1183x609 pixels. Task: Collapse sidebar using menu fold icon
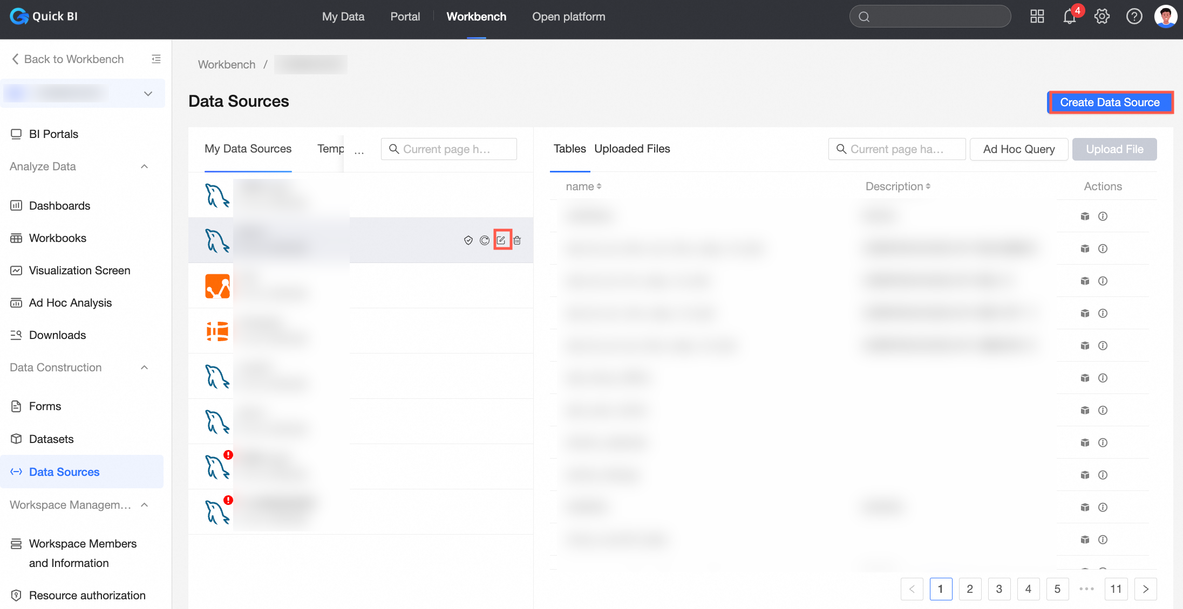coord(156,59)
